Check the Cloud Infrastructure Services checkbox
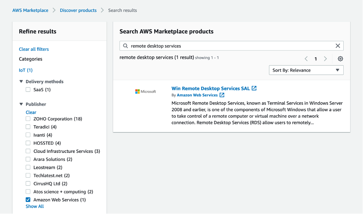The height and width of the screenshot is (214, 363). click(28, 151)
